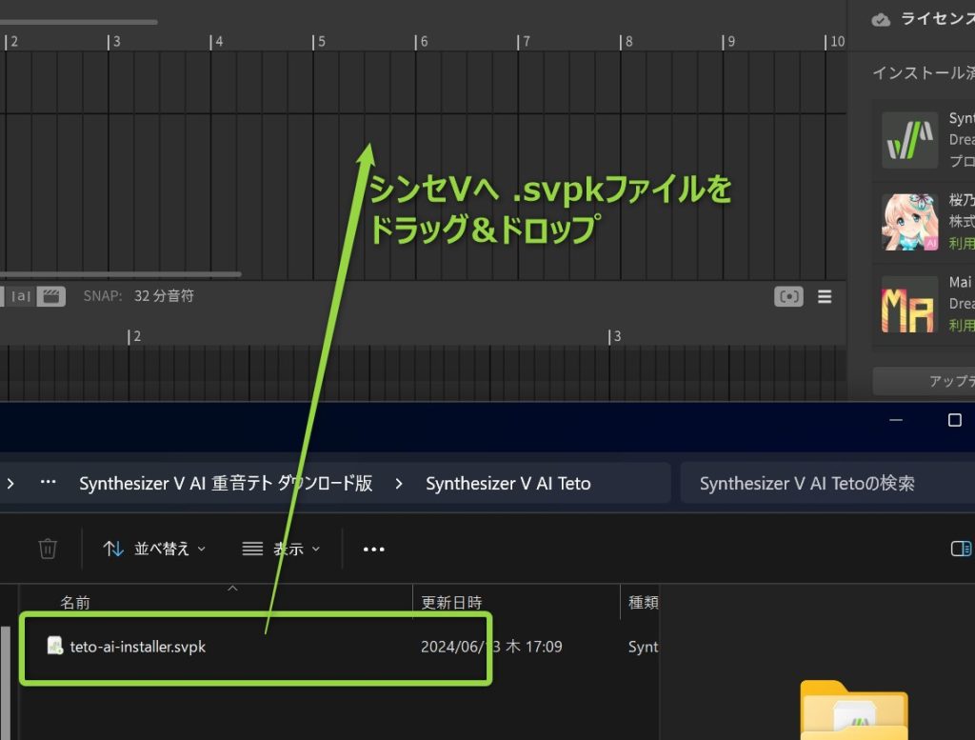Click the camera-frame icon in piano roll toolbar
This screenshot has width=975, height=740.
[788, 296]
